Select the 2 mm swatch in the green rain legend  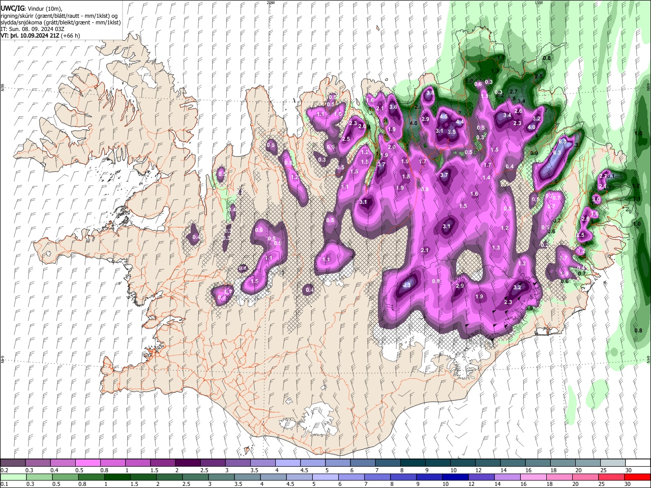tap(169, 477)
